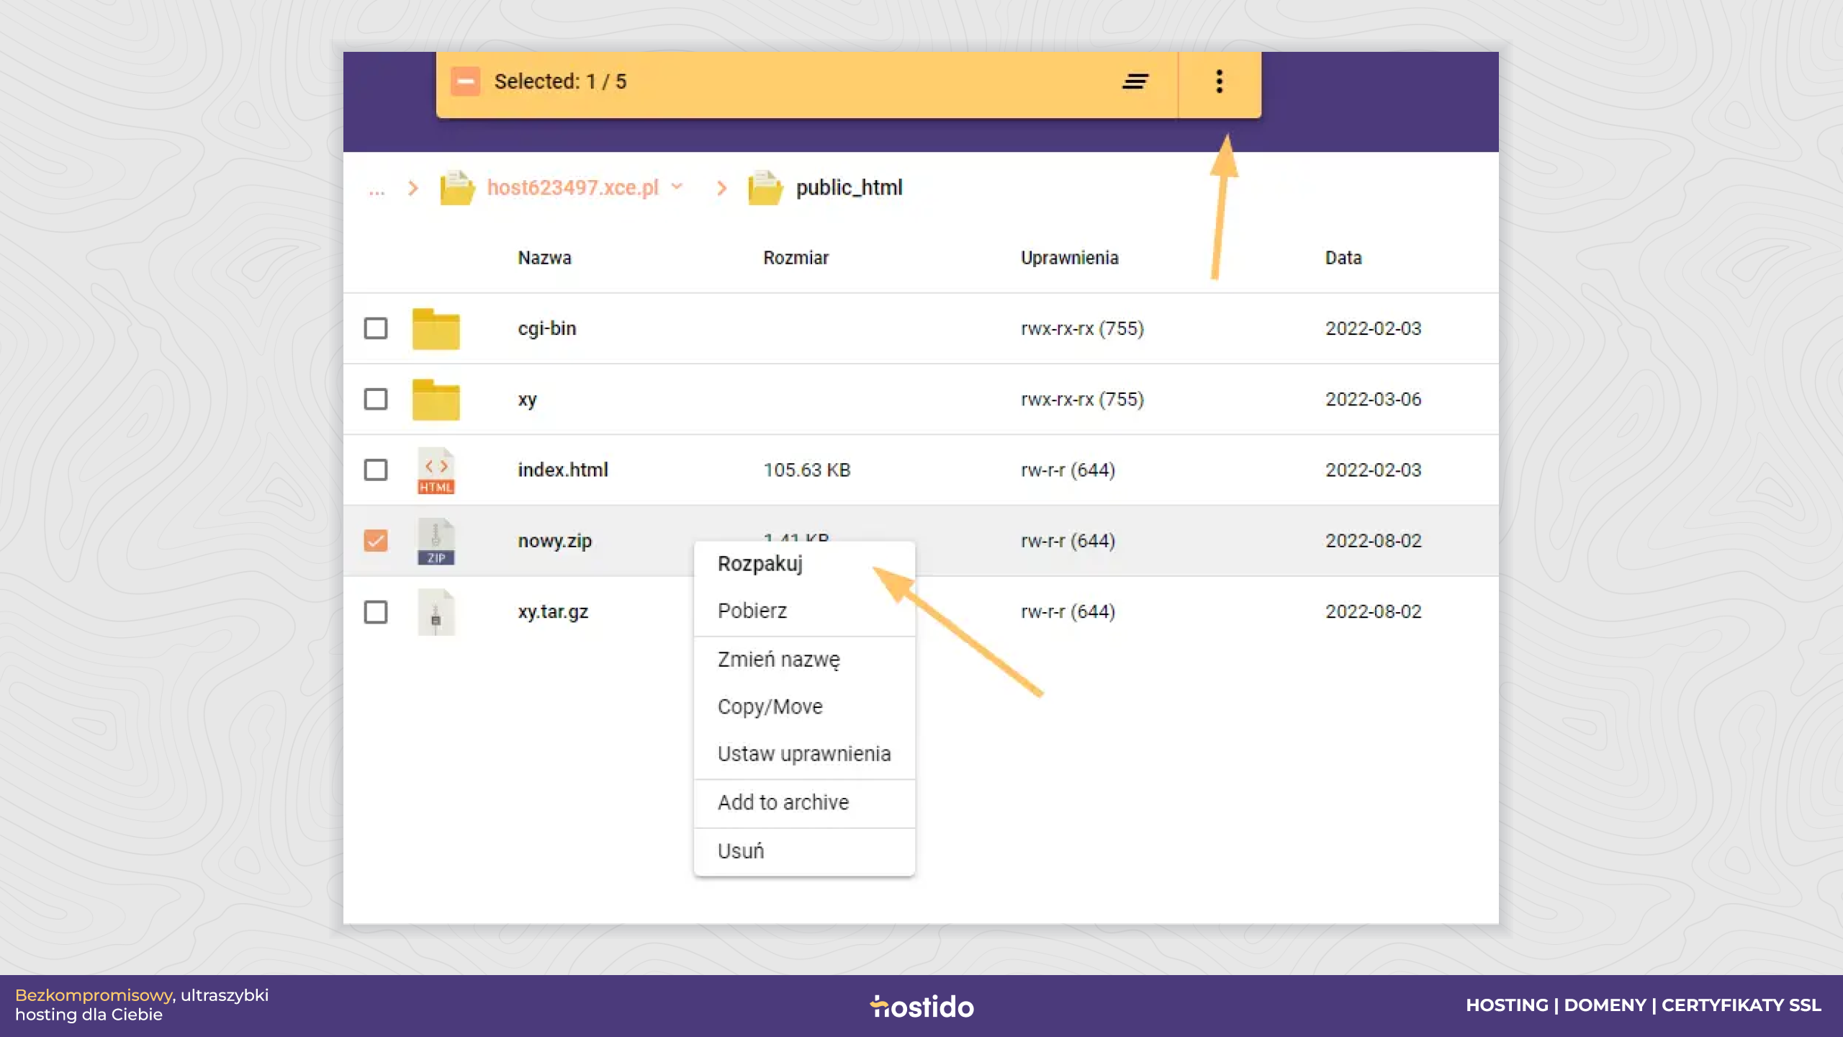This screenshot has height=1037, width=1843.
Task: Click the cgi-bin folder icon
Action: coord(436,328)
